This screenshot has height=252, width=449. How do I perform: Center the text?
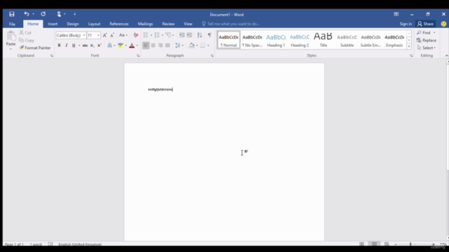153,45
